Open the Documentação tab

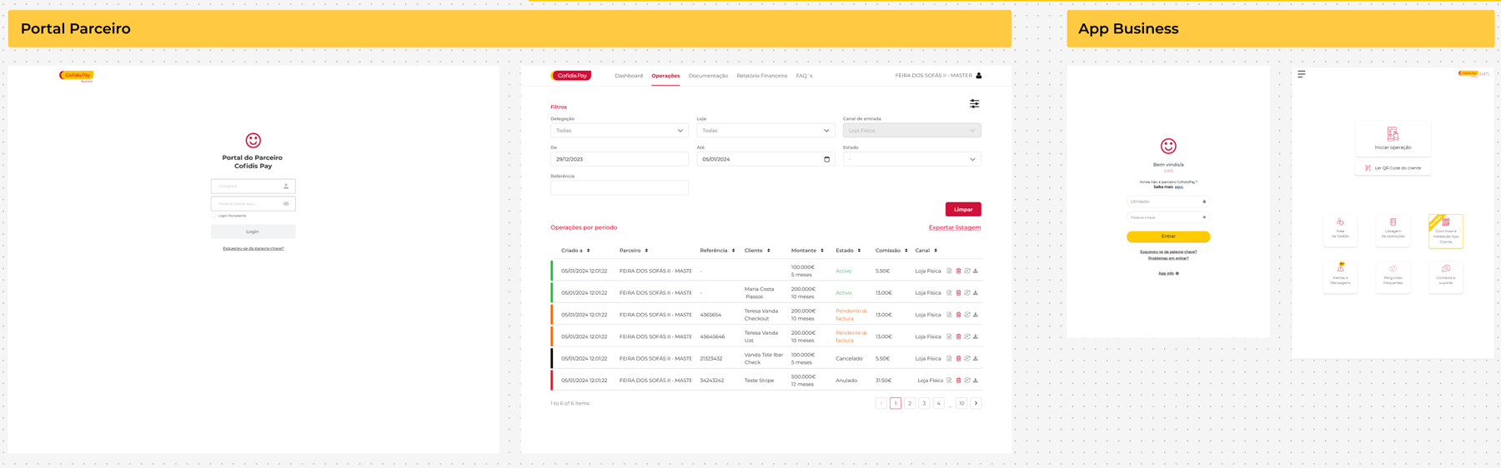708,76
